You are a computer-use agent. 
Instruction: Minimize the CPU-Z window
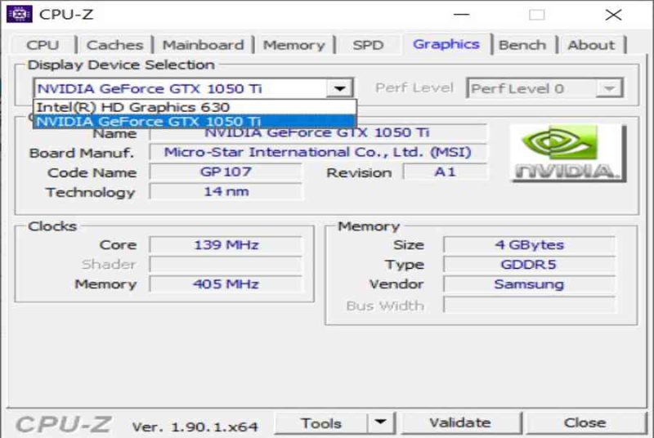coord(461,15)
